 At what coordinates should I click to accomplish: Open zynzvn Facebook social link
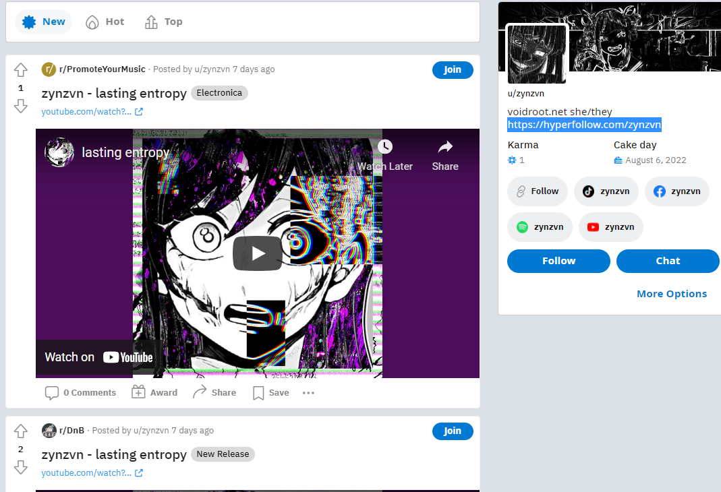click(x=677, y=191)
